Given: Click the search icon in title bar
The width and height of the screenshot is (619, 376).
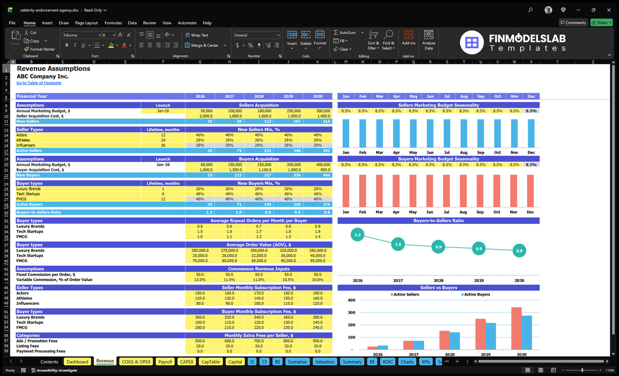Looking at the screenshot, I should (x=530, y=9).
